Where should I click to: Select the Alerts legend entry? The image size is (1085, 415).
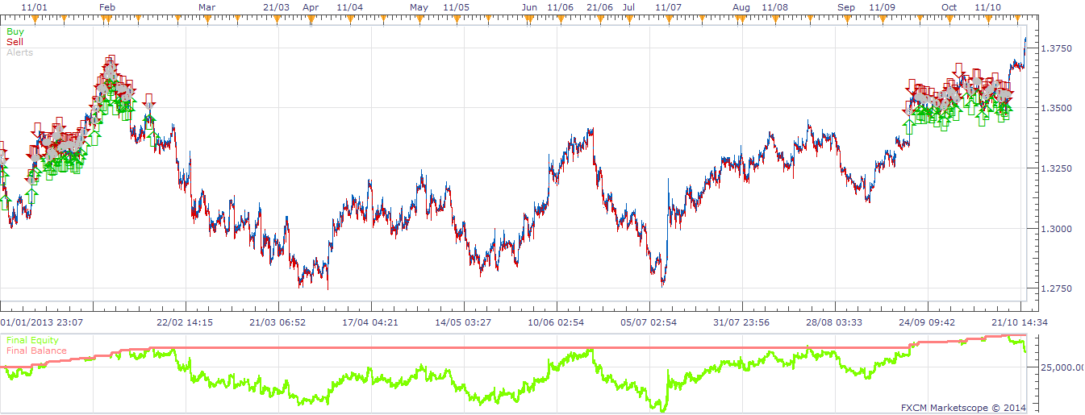pyautogui.click(x=19, y=52)
